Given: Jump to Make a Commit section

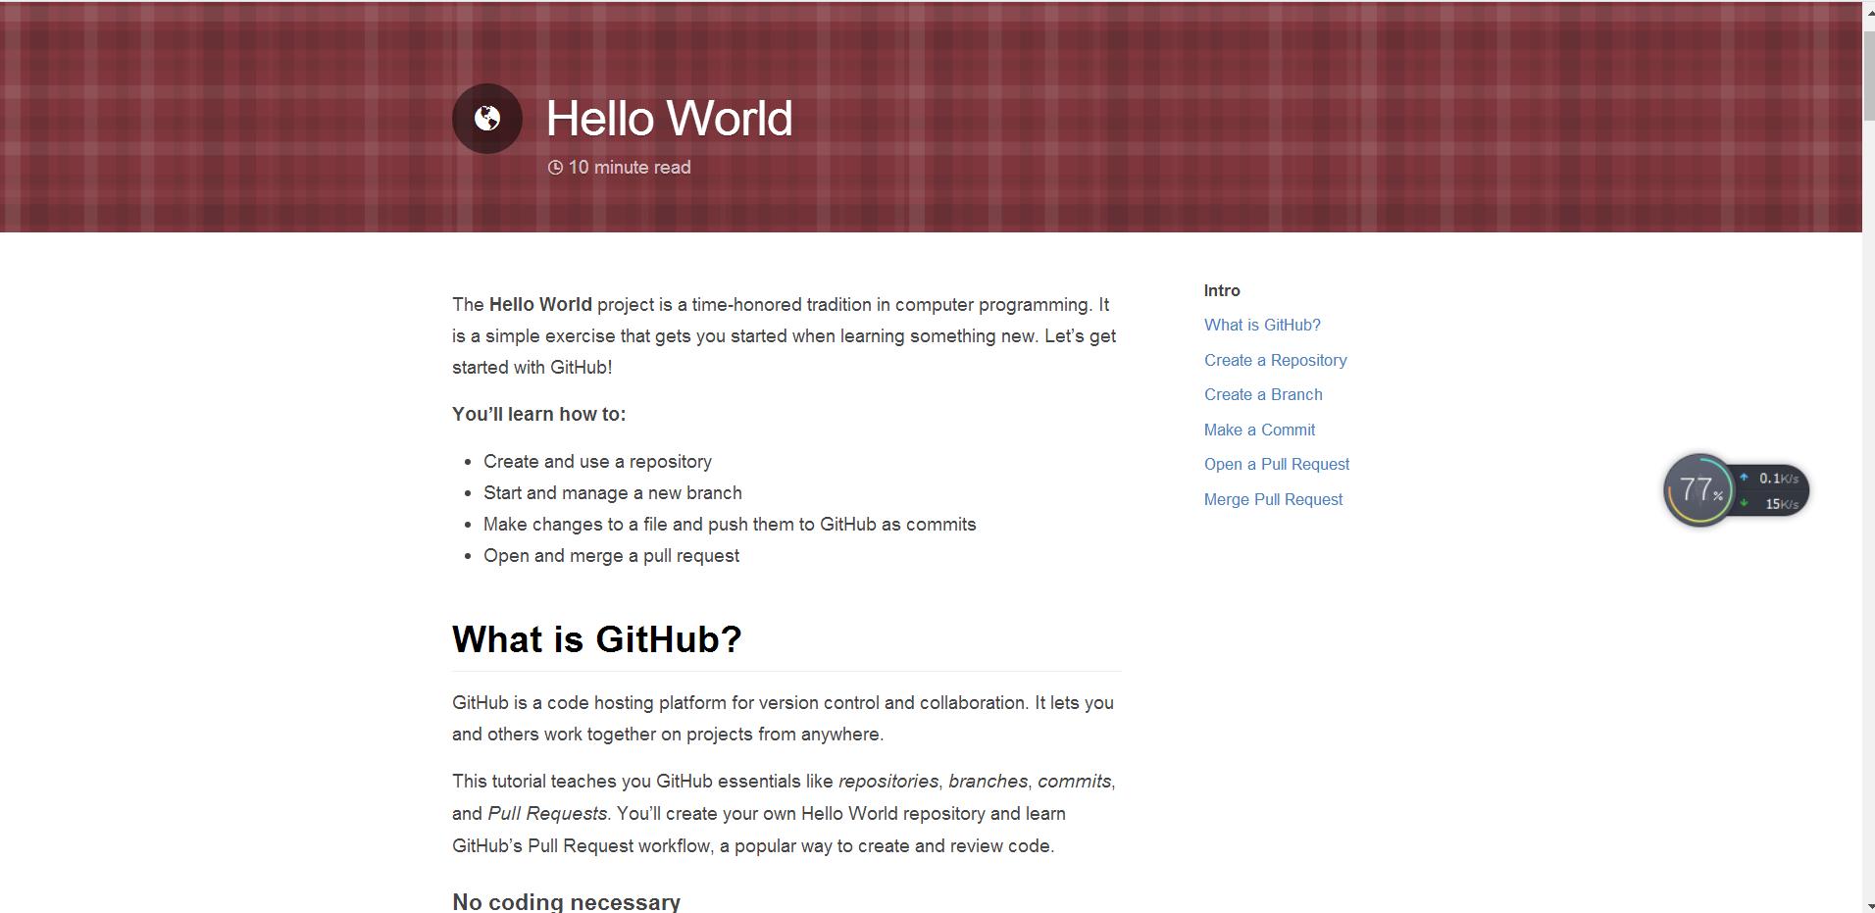Looking at the screenshot, I should coord(1259,430).
